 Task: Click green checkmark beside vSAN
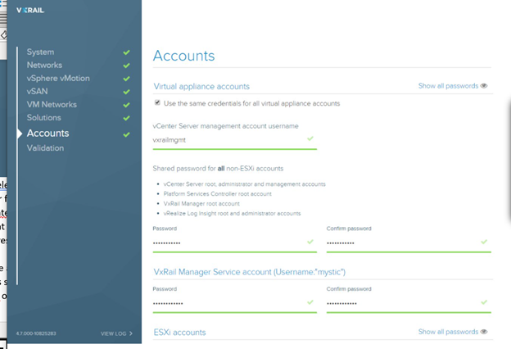pos(126,92)
